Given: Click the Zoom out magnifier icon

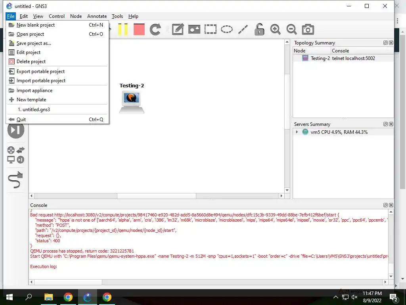Looking at the screenshot, I should point(291,29).
